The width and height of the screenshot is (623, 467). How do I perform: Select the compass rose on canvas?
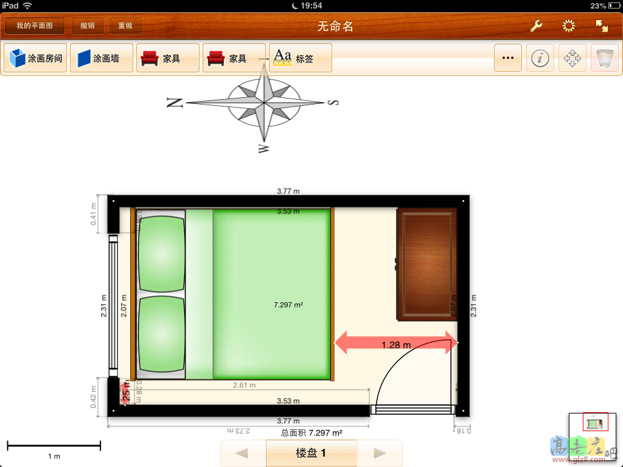coord(263,104)
